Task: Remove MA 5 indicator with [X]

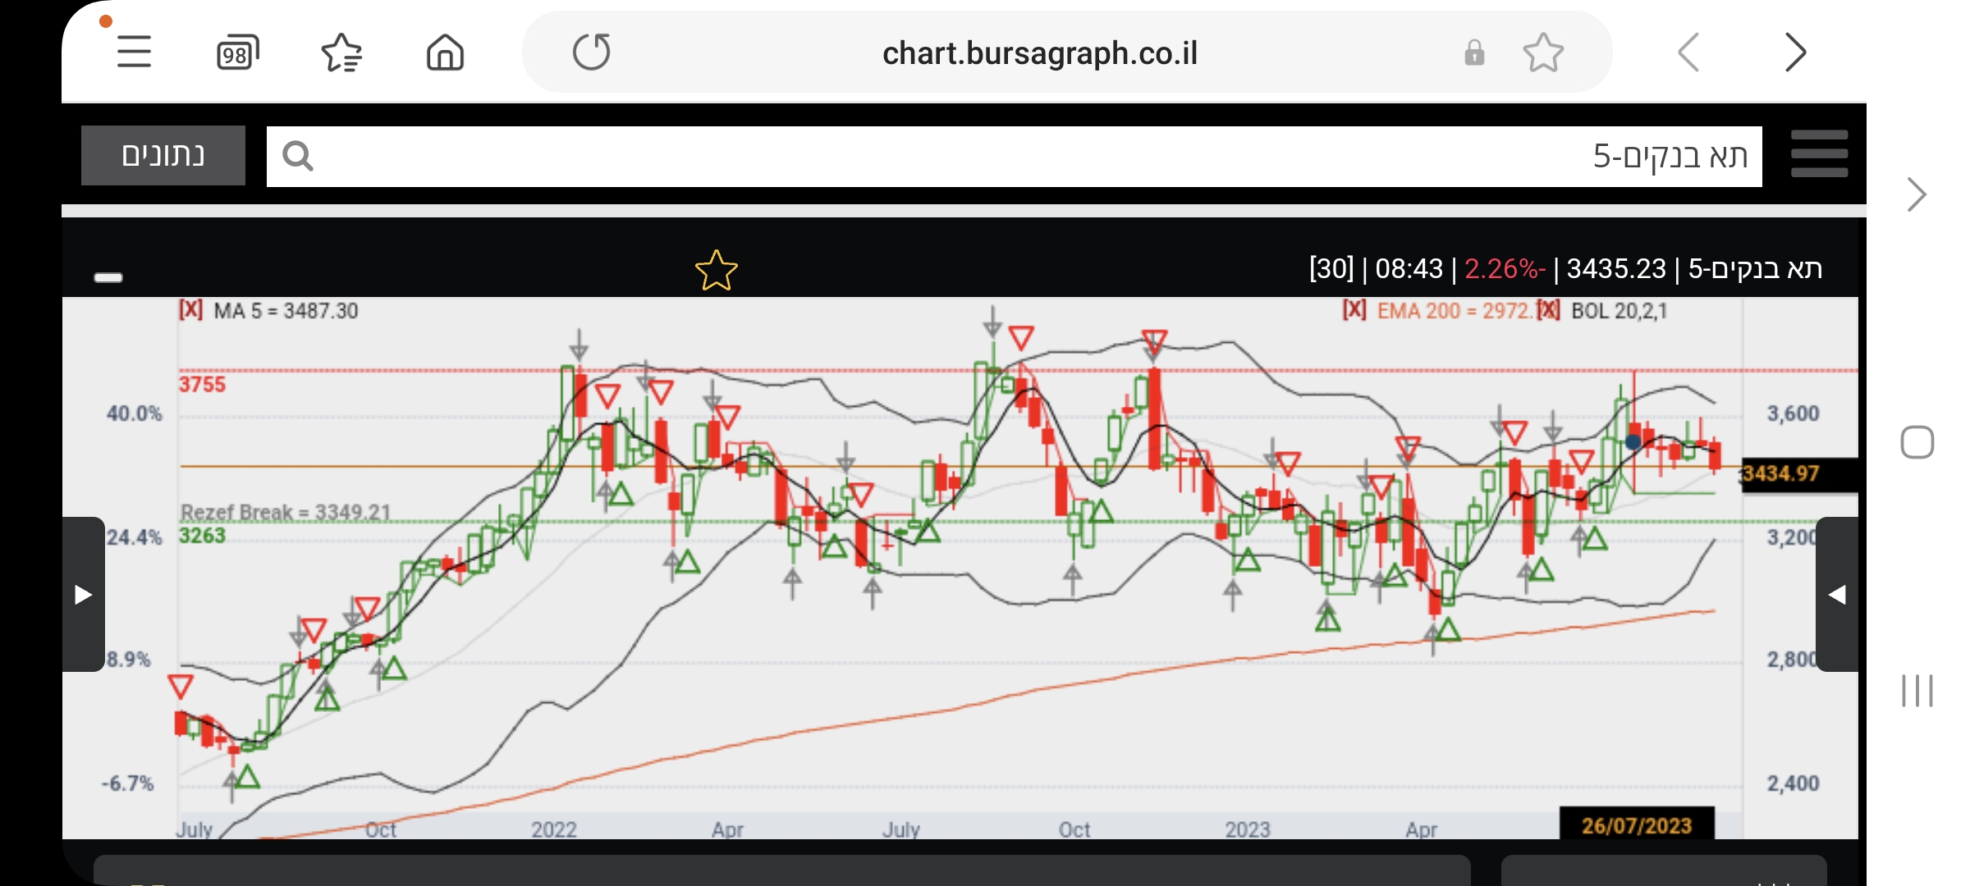Action: (x=191, y=310)
